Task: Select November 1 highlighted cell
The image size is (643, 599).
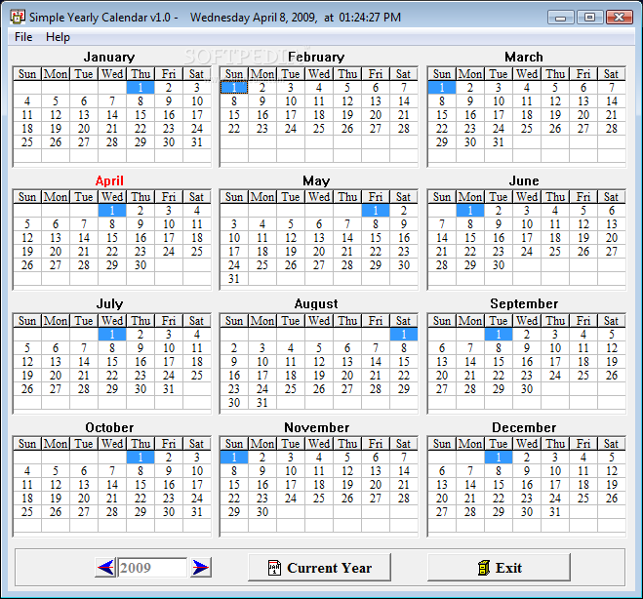Action: click(234, 458)
